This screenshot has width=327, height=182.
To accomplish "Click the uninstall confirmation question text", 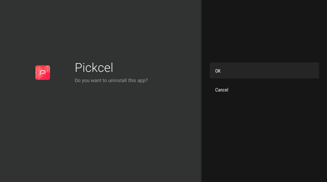I will [x=111, y=81].
